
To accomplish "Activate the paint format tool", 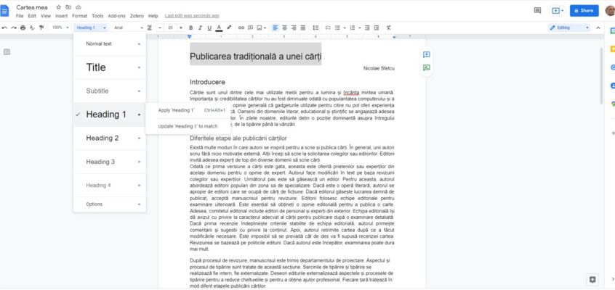I will [x=41, y=28].
